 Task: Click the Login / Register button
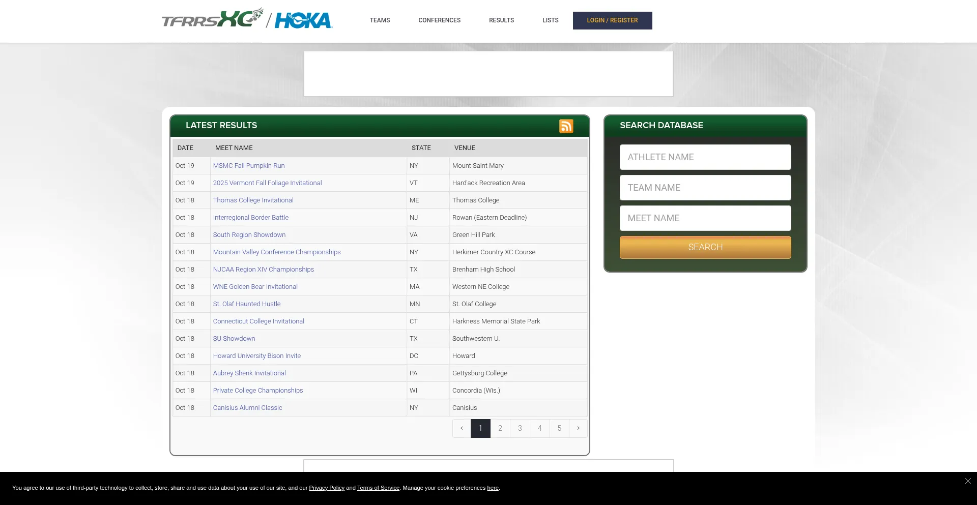[612, 20]
